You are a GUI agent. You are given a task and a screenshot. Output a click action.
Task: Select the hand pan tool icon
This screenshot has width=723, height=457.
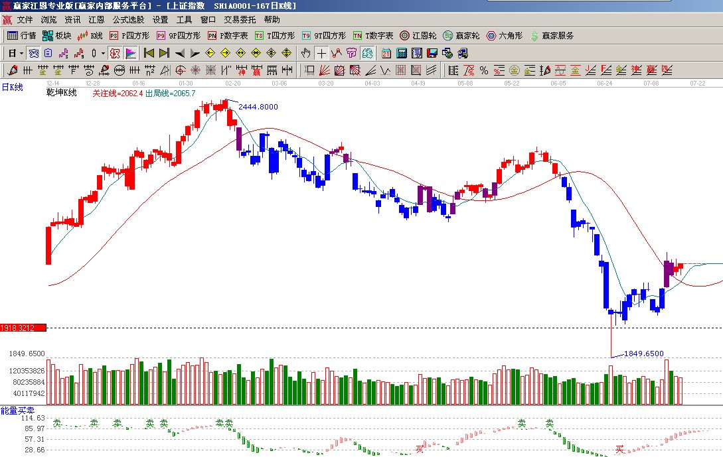(x=305, y=53)
